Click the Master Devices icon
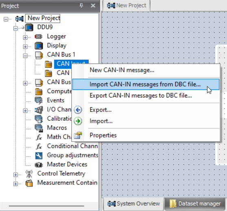227x211 pixels. pos(39,165)
